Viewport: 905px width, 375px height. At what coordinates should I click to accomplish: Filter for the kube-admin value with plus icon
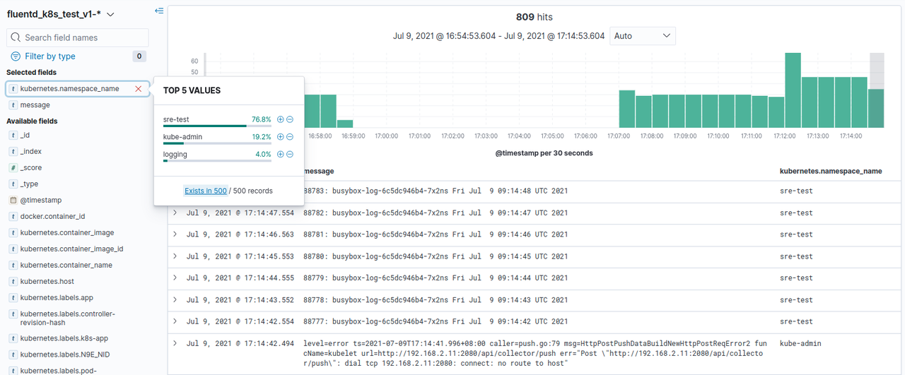tap(281, 137)
